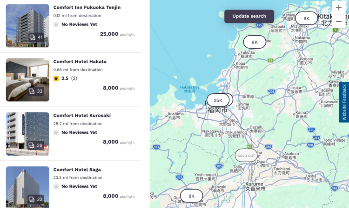The height and width of the screenshot is (208, 349).
Task: View Comfort Hotel Saga building thumbnail
Action: point(27,187)
